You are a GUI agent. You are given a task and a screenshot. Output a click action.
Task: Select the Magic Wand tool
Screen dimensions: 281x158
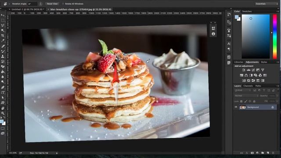pyautogui.click(x=3, y=30)
